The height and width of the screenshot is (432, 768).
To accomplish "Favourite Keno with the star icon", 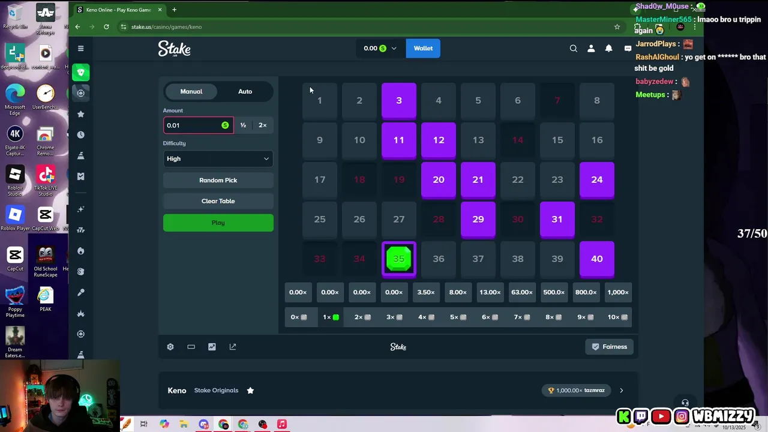I will 250,391.
